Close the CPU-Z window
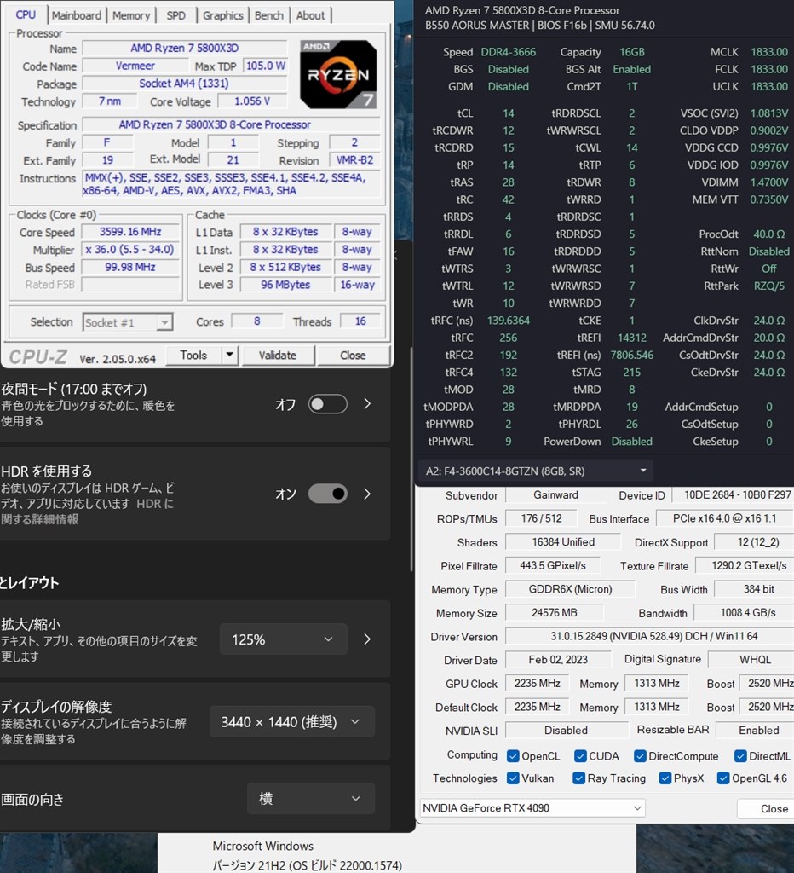Viewport: 794px width, 873px height. [354, 355]
